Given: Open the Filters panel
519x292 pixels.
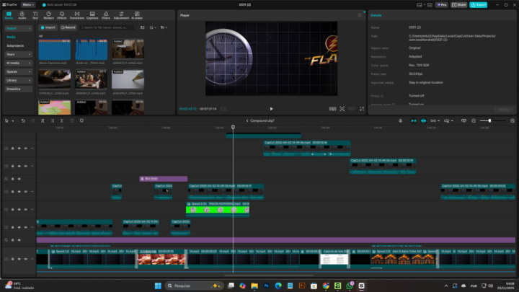Looking at the screenshot, I should point(106,15).
